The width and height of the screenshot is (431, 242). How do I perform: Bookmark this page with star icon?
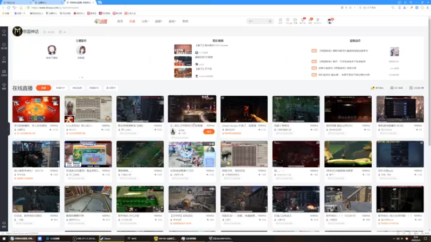tap(350, 8)
